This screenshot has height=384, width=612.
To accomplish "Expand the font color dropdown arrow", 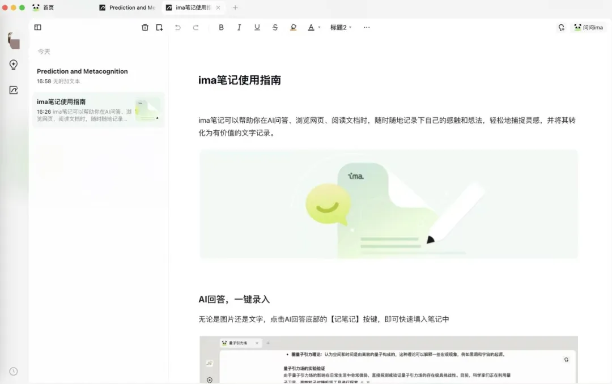I will tap(319, 27).
